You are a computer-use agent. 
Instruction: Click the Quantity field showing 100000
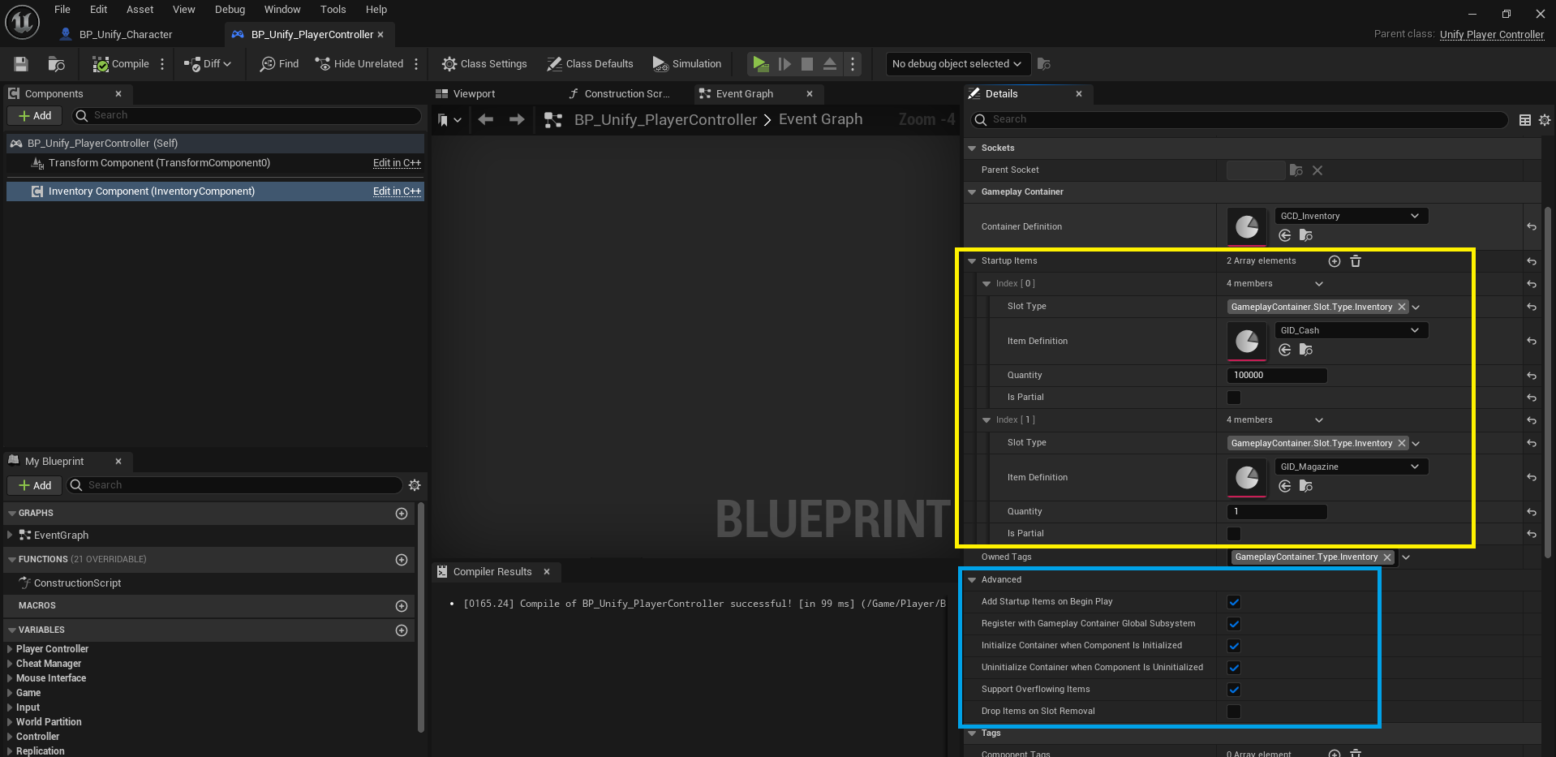click(x=1277, y=376)
